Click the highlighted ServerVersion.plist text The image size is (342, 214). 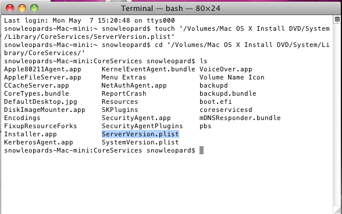[x=140, y=134]
